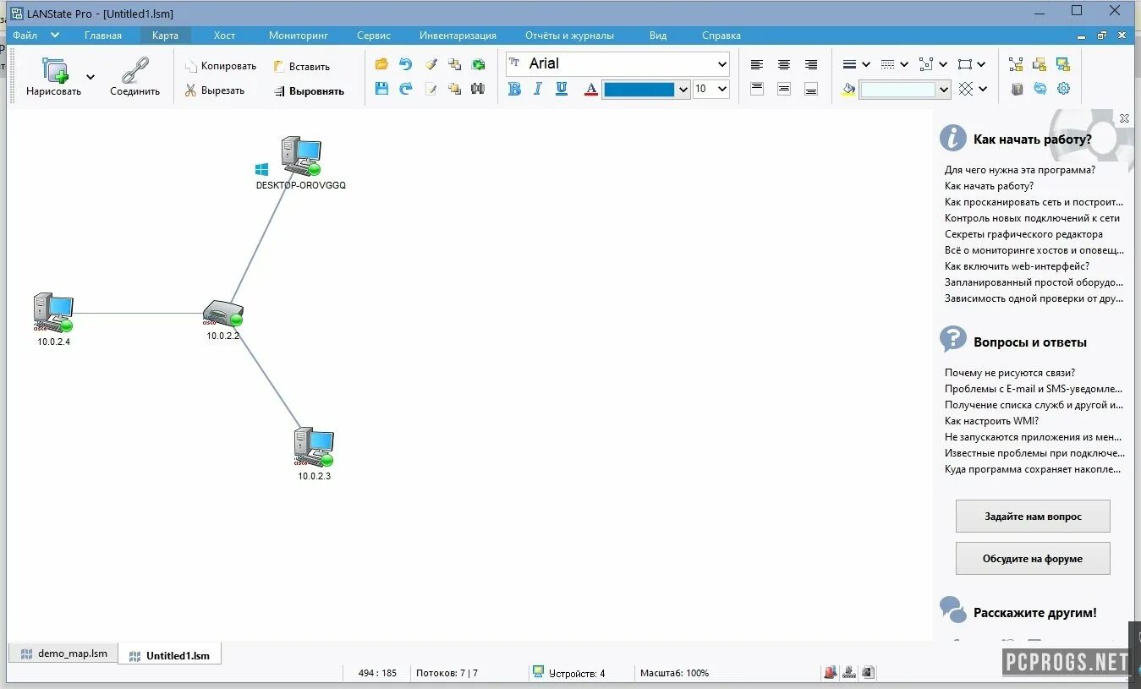1141x689 pixels.
Task: Click the refresh globe icon
Action: (1040, 88)
